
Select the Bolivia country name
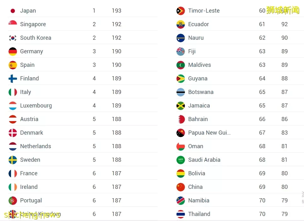click(197, 173)
